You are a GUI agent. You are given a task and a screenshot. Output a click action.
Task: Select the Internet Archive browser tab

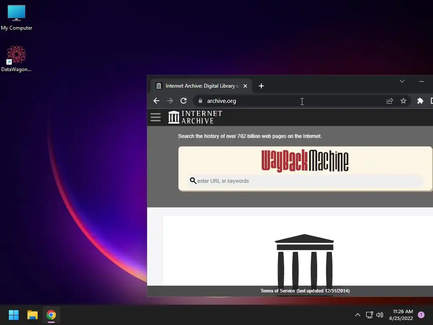(x=201, y=86)
